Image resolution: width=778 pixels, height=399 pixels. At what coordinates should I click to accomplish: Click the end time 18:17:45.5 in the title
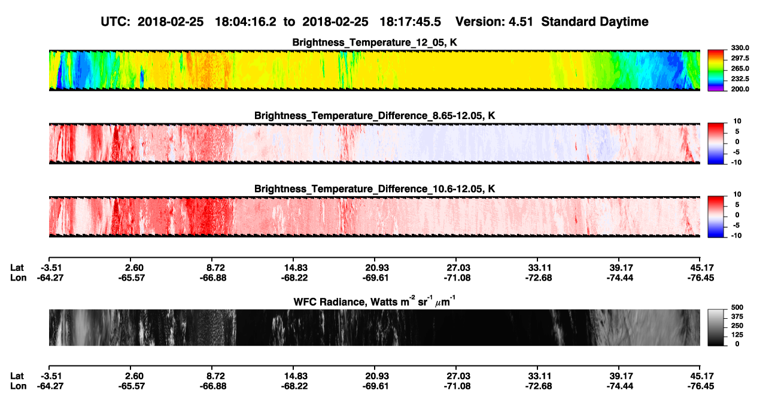[411, 22]
